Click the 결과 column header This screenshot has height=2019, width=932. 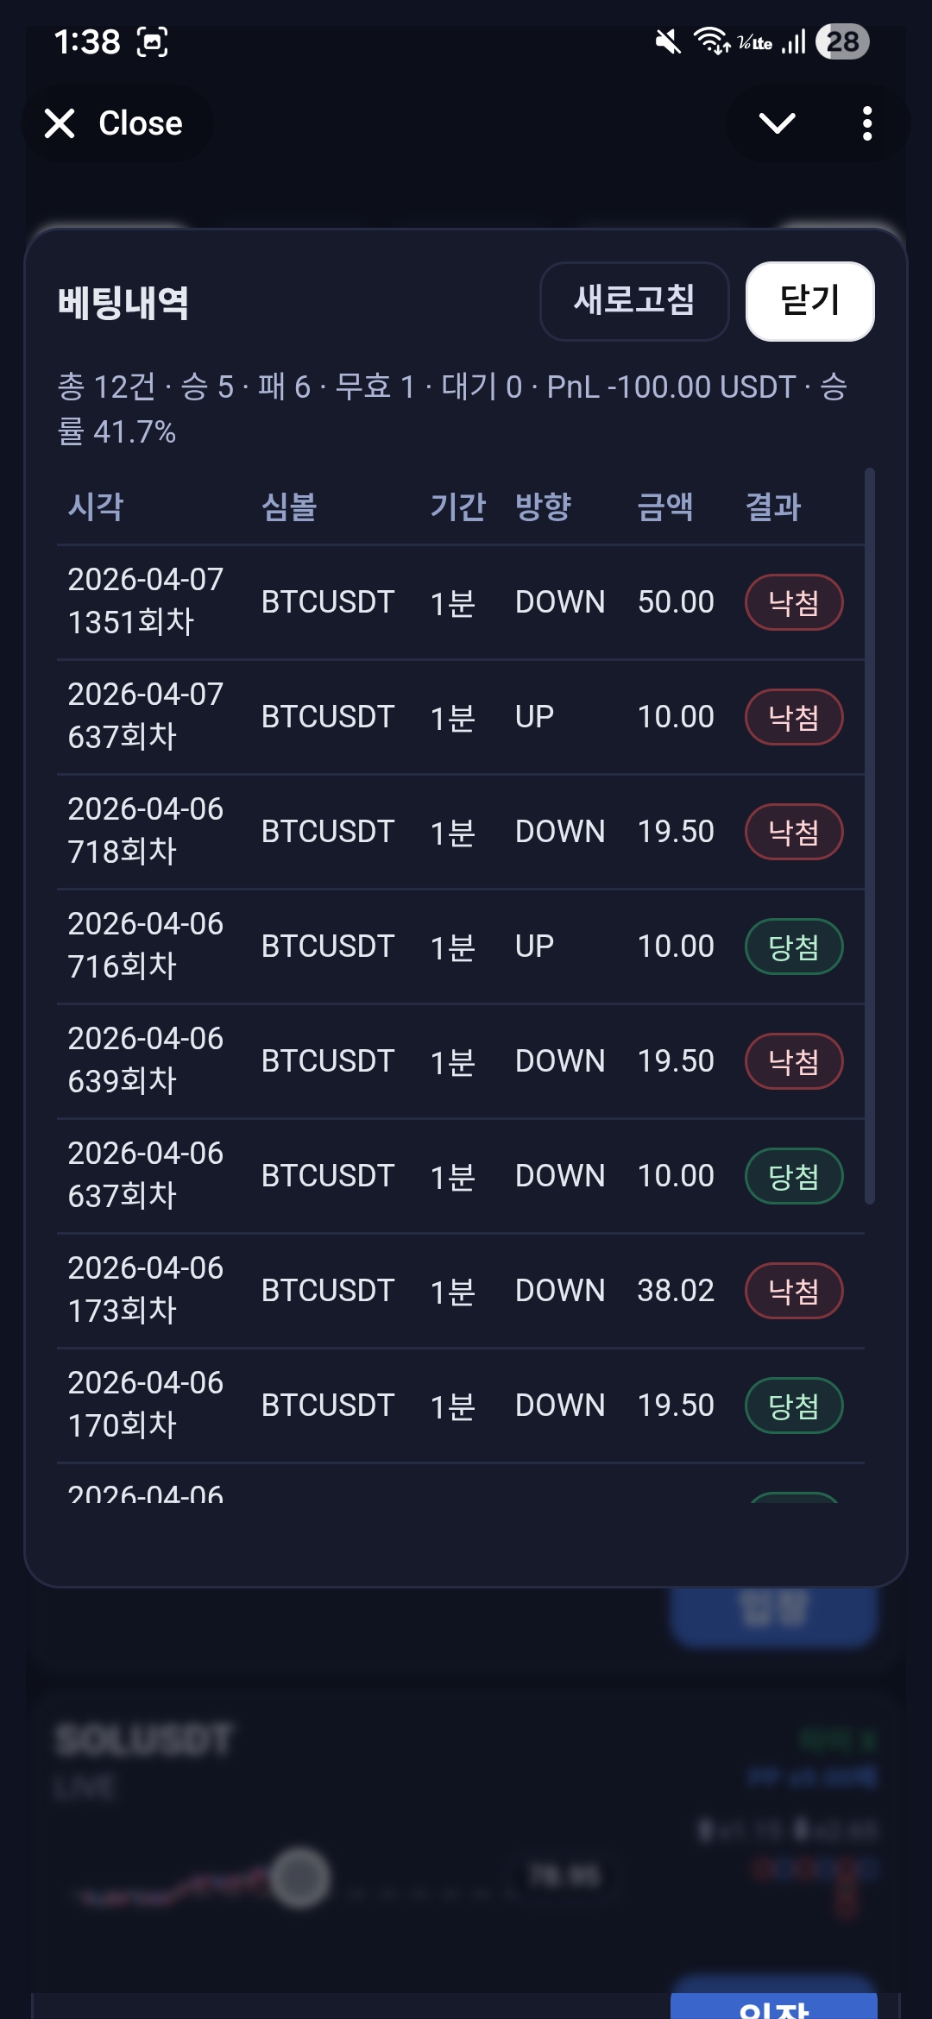click(773, 506)
